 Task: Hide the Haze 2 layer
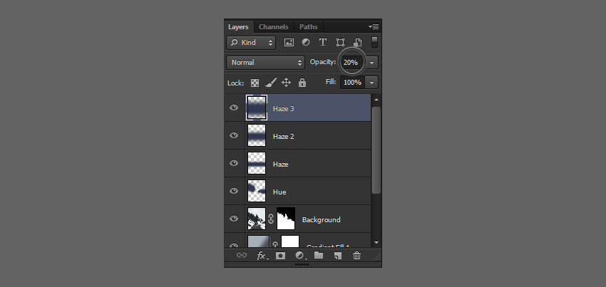coord(234,135)
